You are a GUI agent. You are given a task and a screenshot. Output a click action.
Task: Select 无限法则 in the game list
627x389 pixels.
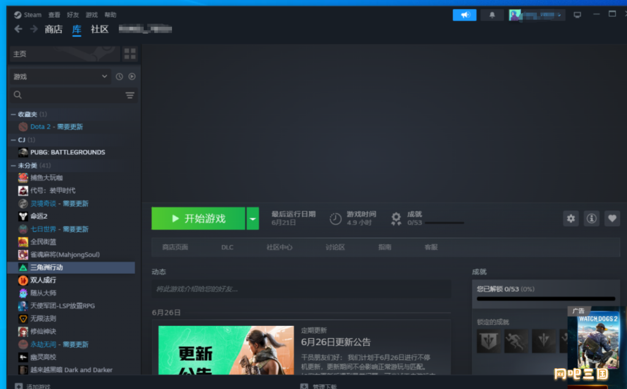(x=72, y=319)
